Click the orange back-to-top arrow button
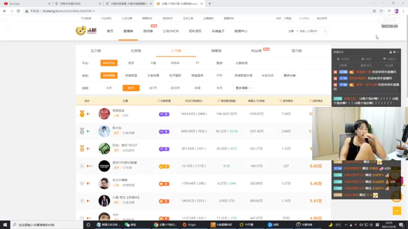Image resolution: width=408 pixels, height=229 pixels. pyautogui.click(x=397, y=211)
